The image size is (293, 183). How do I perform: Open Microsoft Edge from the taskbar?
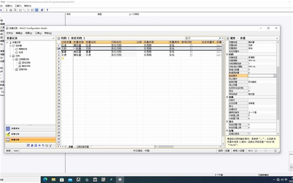click(45, 180)
